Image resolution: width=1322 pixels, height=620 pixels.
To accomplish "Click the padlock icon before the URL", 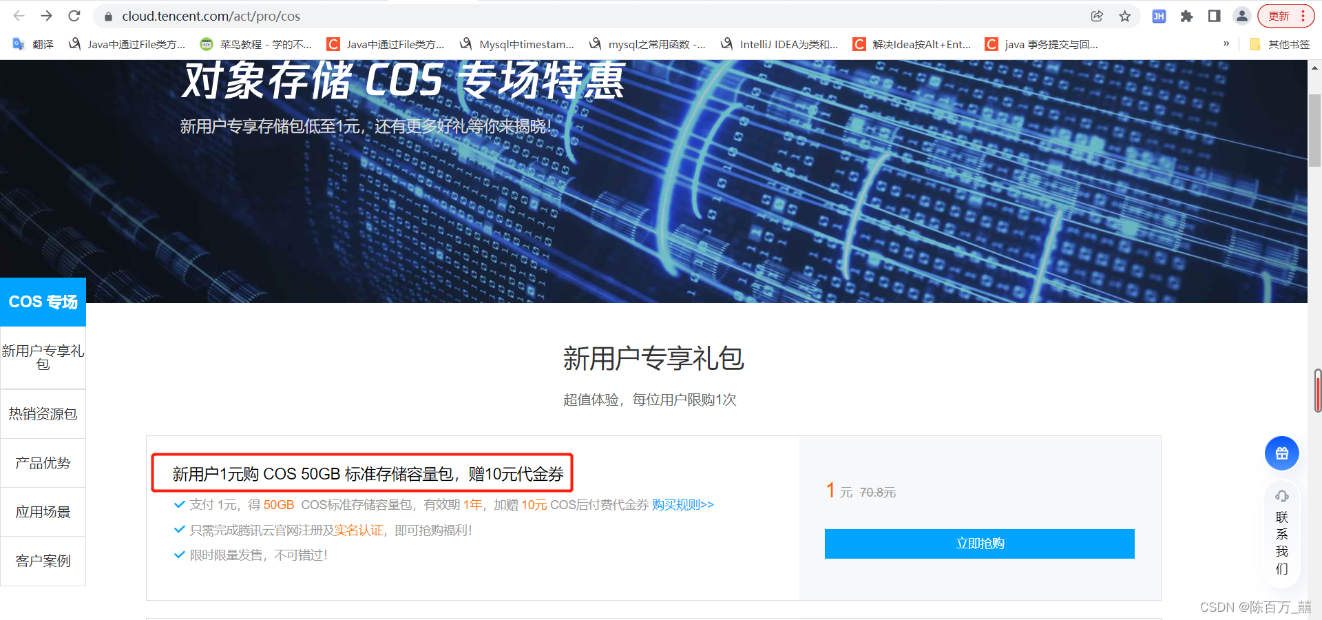I will point(108,16).
